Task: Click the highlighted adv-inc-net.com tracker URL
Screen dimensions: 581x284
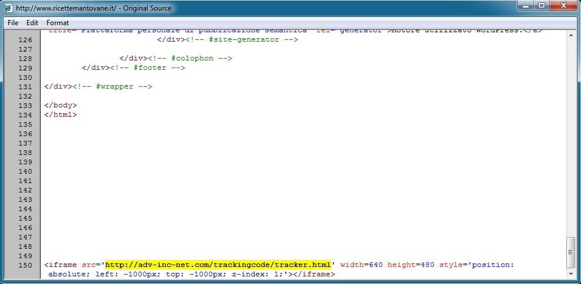Action: 218,265
